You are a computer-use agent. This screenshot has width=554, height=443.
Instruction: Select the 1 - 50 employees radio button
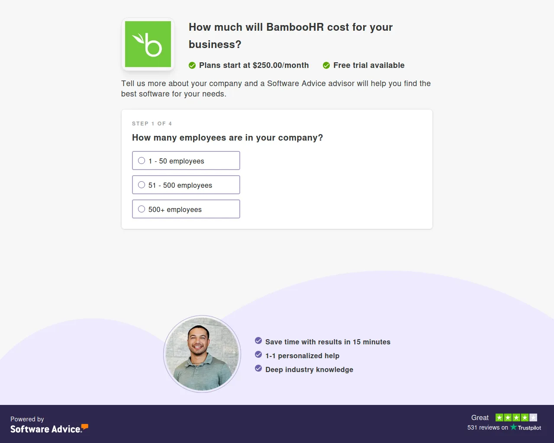click(142, 161)
